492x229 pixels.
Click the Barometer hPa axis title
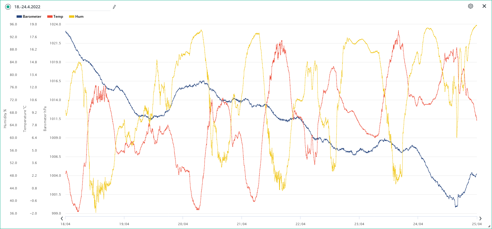tap(45, 118)
